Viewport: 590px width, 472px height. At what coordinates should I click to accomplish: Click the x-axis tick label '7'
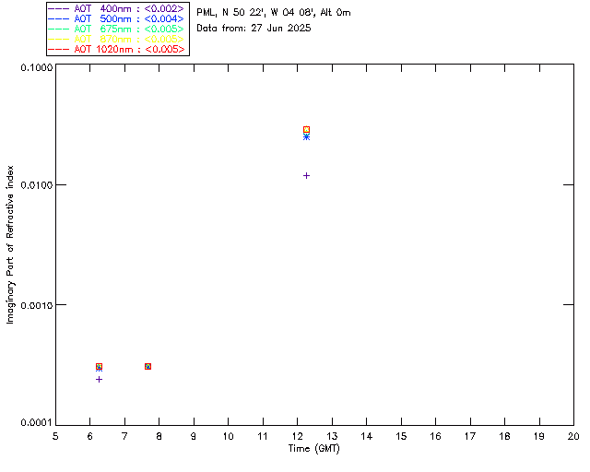124,436
